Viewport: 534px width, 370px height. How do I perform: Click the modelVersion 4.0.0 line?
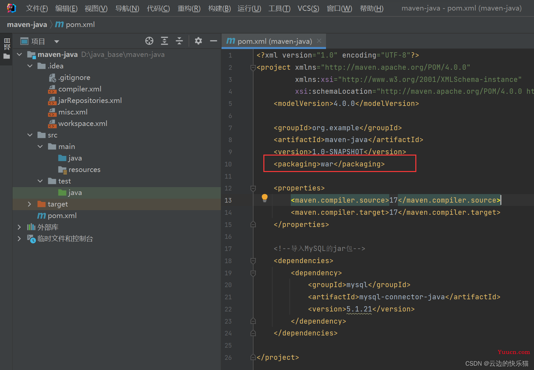[x=346, y=103]
